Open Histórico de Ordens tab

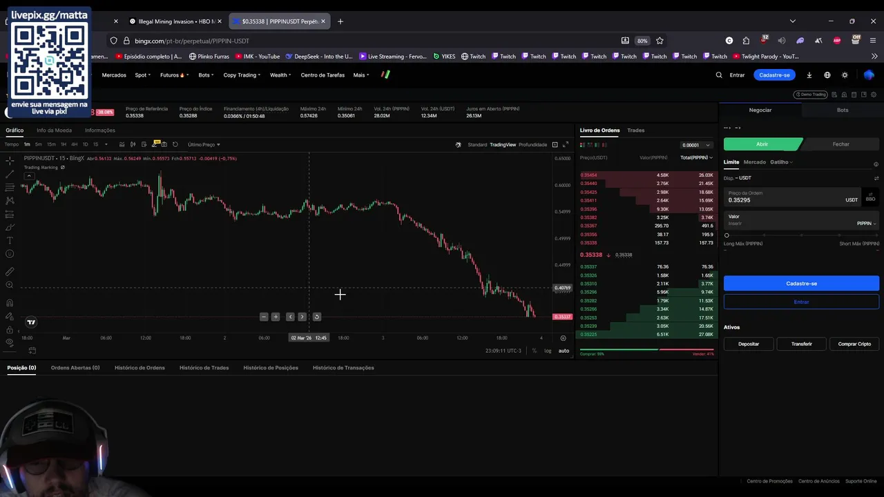pyautogui.click(x=140, y=368)
